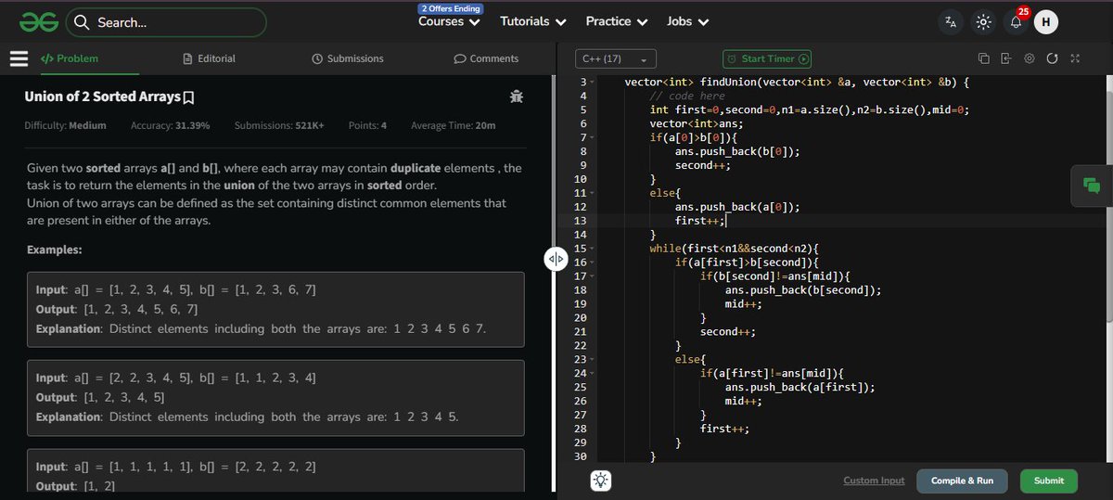Open notifications bell with 25 badge
The height and width of the screenshot is (500, 1113).
1017,21
